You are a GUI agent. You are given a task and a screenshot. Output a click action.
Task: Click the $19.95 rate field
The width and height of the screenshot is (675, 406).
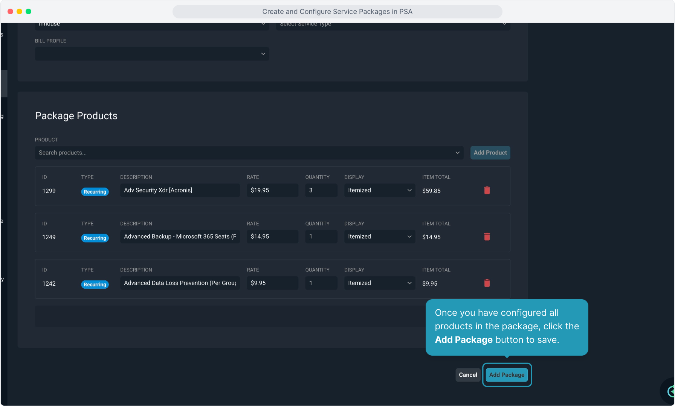(x=272, y=190)
